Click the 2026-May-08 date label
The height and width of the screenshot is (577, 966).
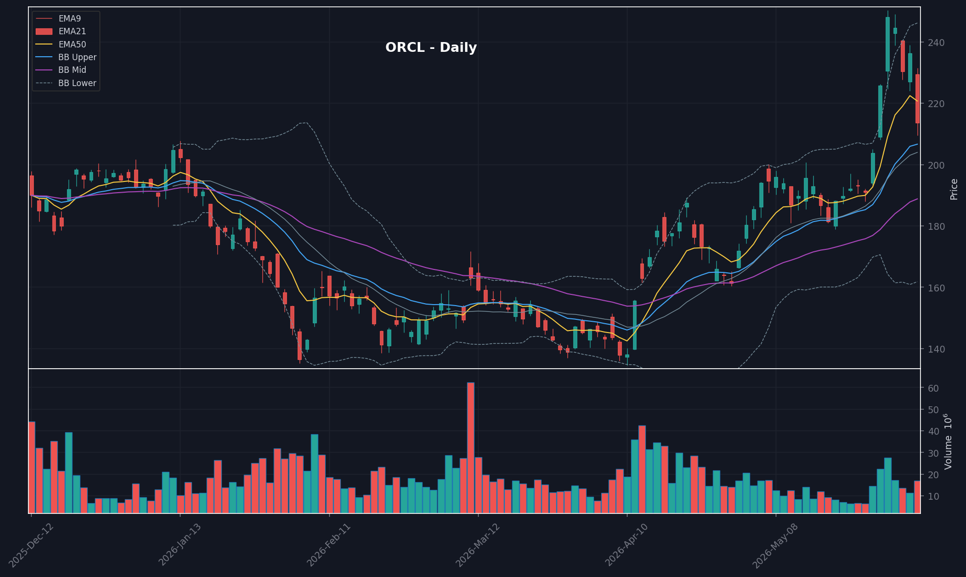[776, 545]
